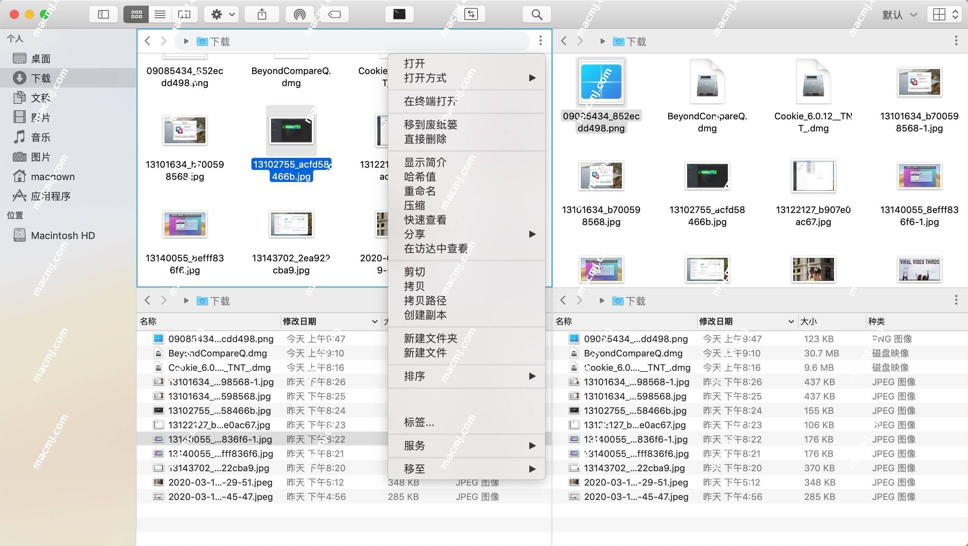968x546 pixels.
Task: Toggle the sidebar panel button
Action: [103, 14]
